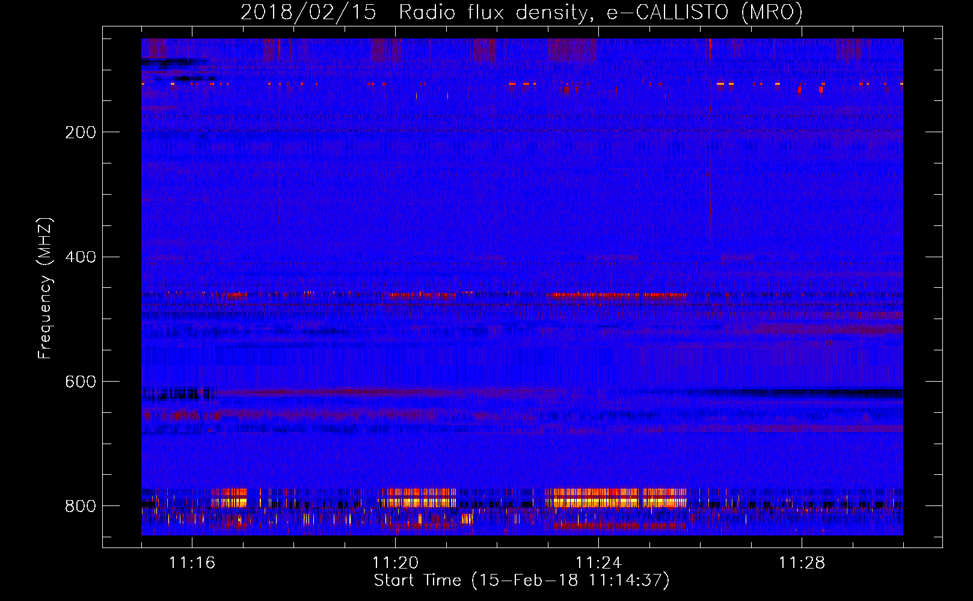Click the '11:20' time tick label
The width and height of the screenshot is (973, 601).
[395, 563]
